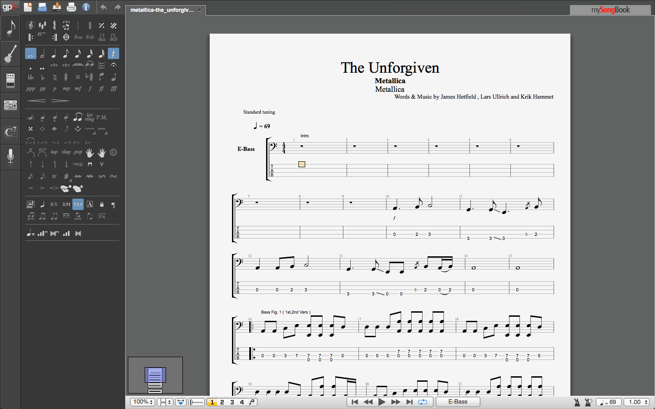Apply fortissimo (ff) dynamic
This screenshot has width=655, height=409.
tap(101, 89)
